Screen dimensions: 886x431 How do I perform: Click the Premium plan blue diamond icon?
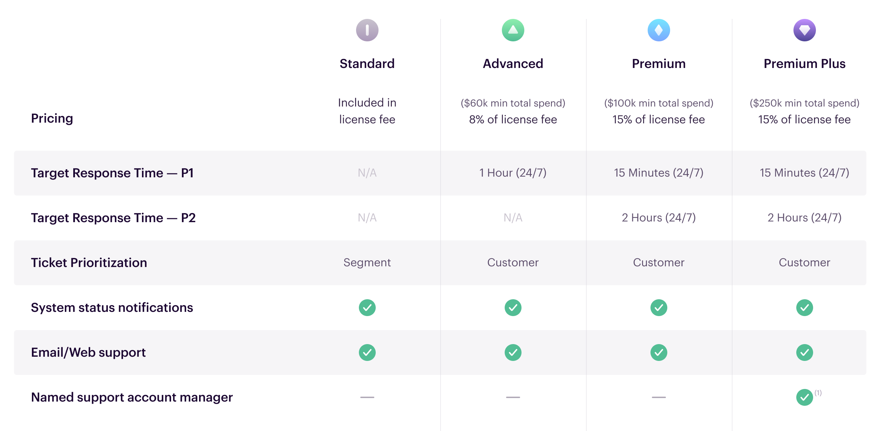pos(659,30)
